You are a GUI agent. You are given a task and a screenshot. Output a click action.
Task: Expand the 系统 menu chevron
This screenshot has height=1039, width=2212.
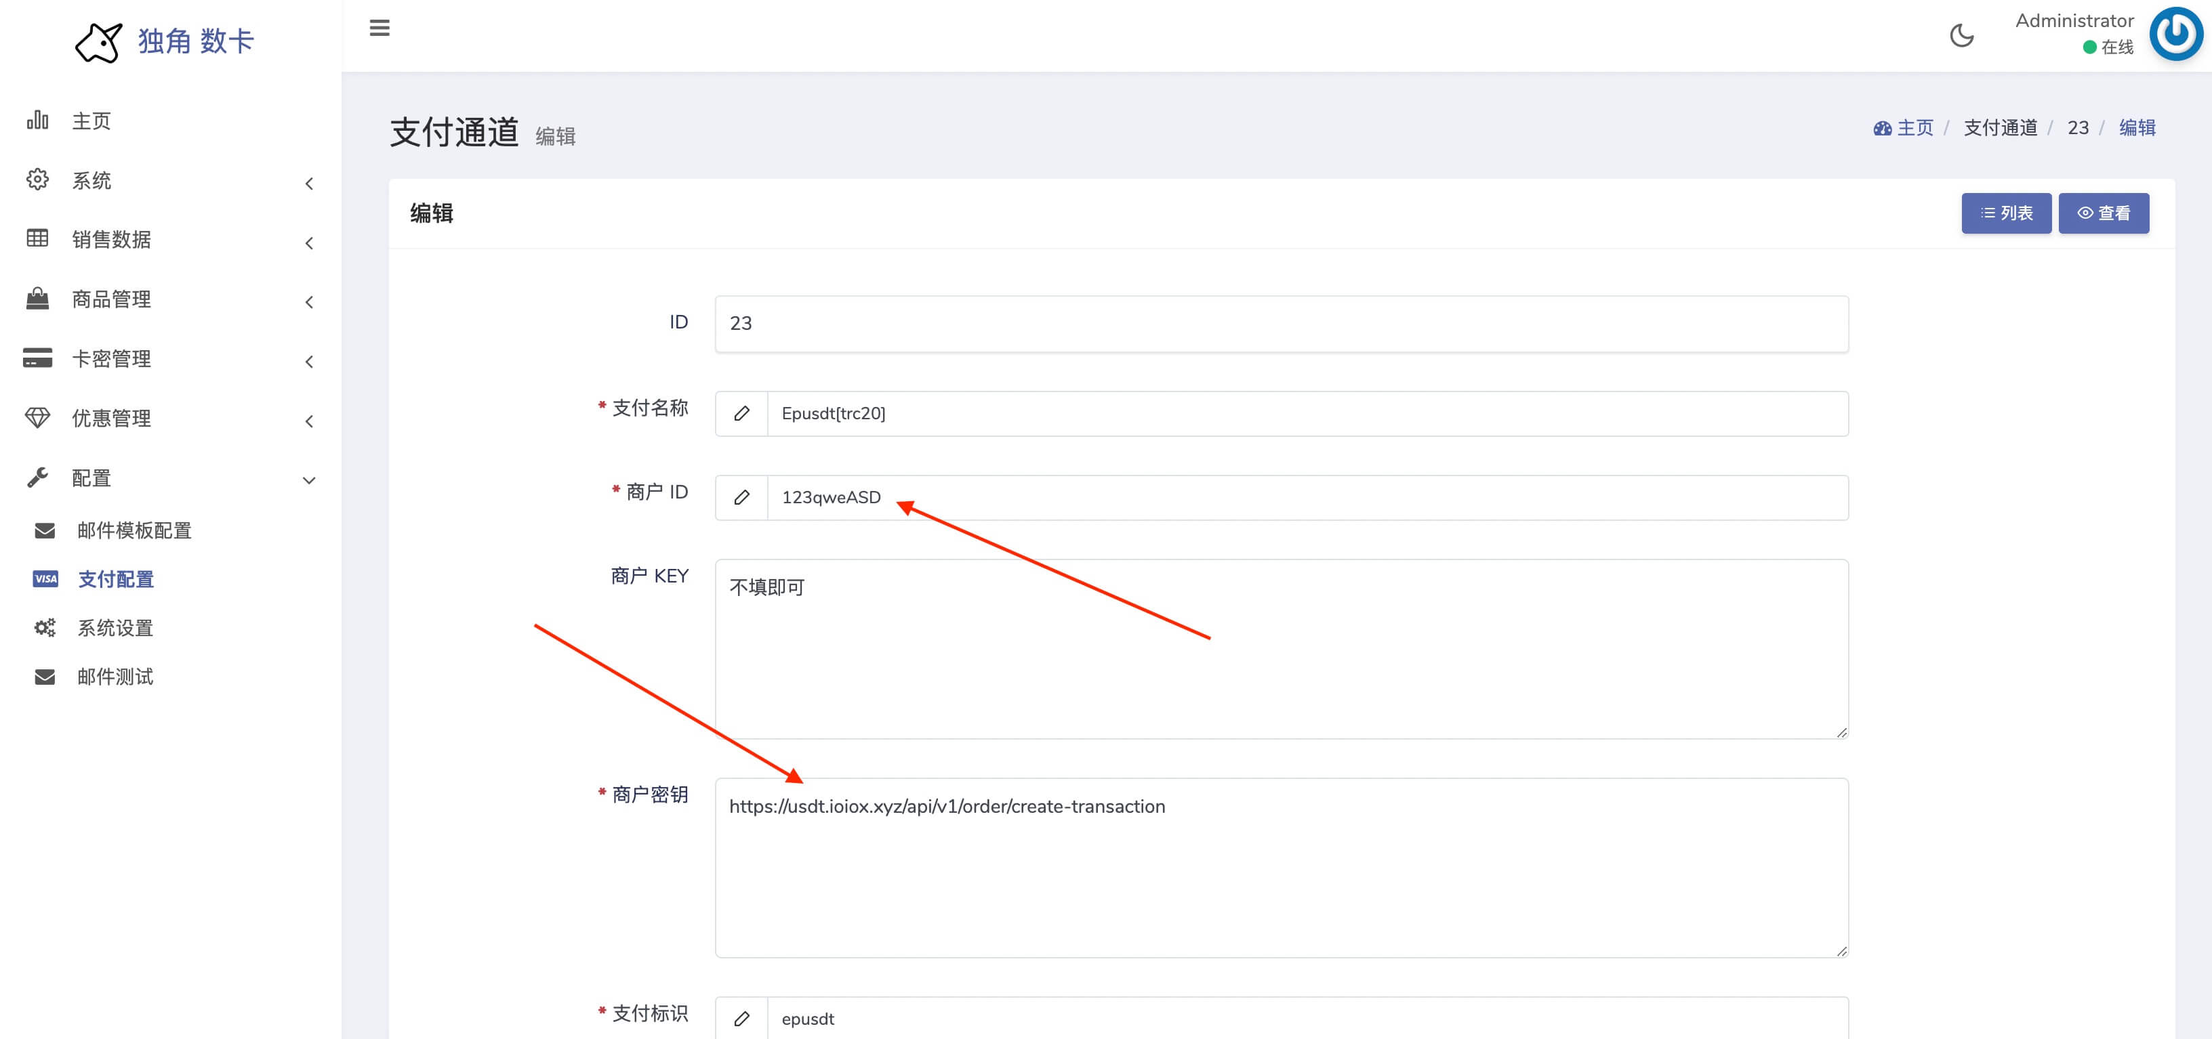tap(309, 184)
